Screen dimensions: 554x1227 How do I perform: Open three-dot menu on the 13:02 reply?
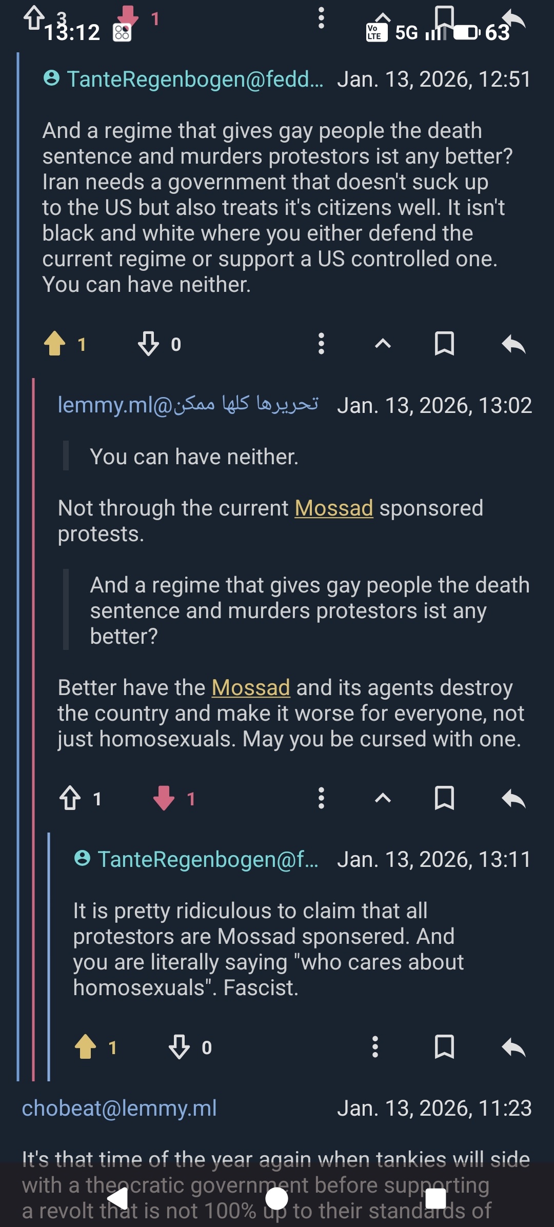[322, 798]
